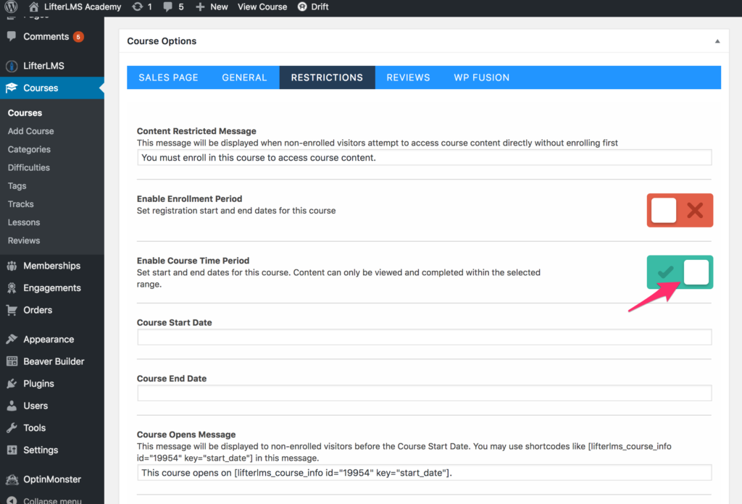742x504 pixels.
Task: Click New in the admin bar
Action: pos(219,7)
